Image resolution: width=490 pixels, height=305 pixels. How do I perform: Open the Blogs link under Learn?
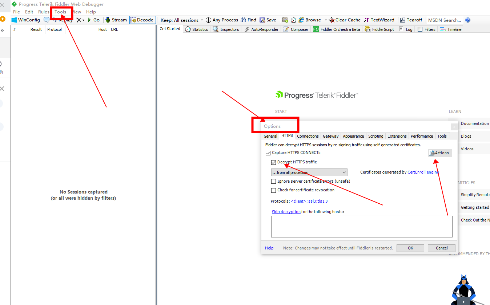tap(466, 136)
